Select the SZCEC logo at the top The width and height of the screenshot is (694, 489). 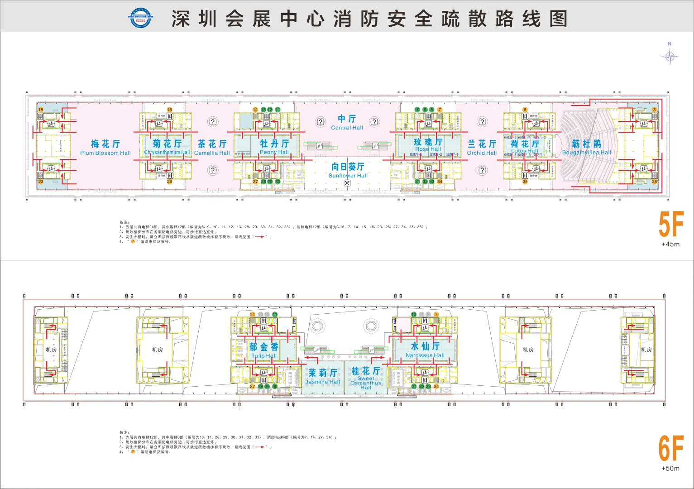tap(140, 18)
